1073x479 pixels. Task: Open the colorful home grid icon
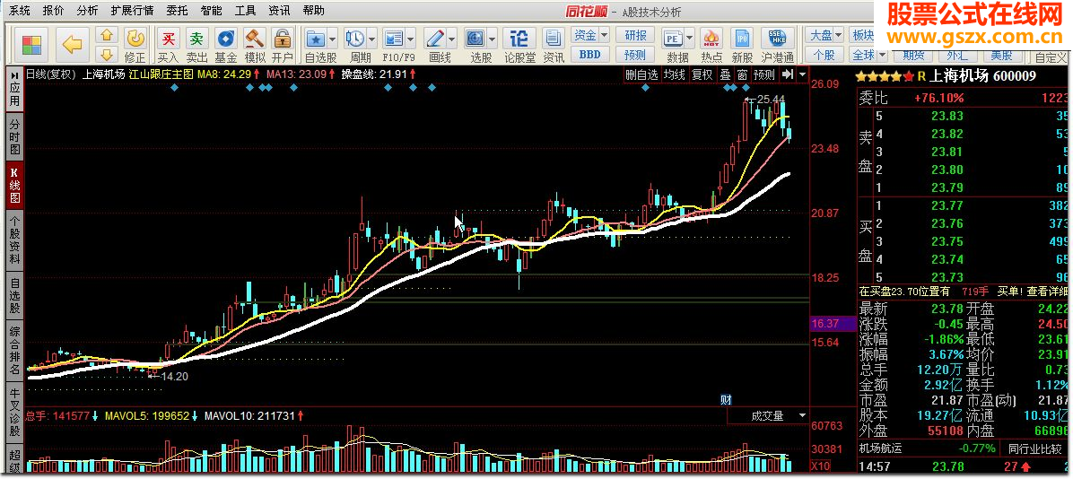tap(32, 45)
